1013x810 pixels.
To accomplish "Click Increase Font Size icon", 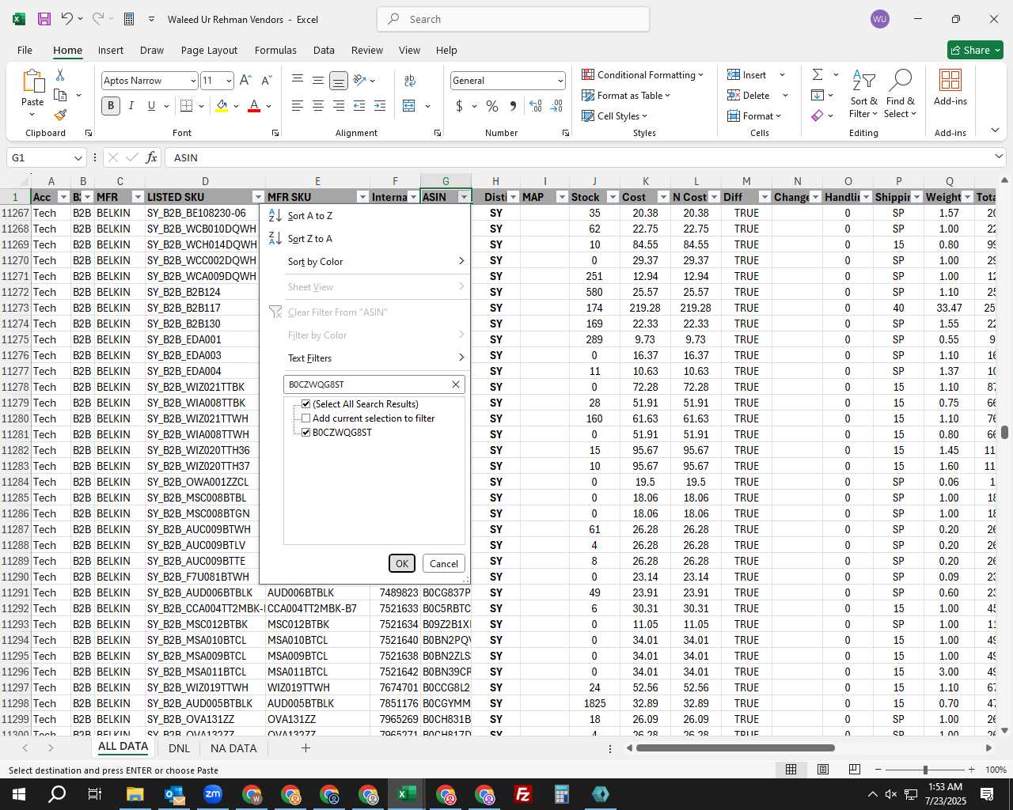I will point(245,80).
